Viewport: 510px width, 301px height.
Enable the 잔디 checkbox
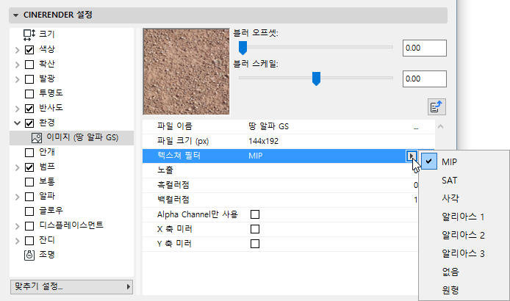pos(29,241)
